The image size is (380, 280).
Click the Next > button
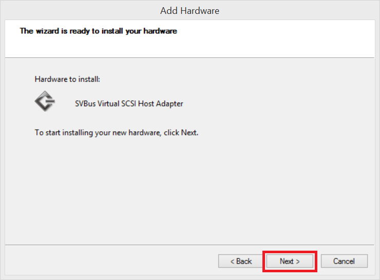point(290,261)
